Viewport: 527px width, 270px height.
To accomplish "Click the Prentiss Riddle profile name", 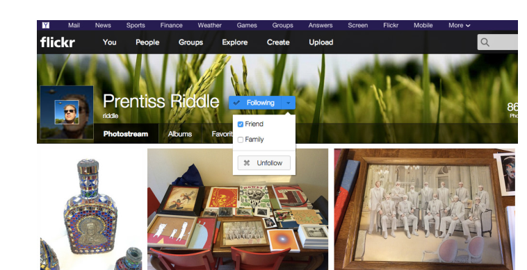I will [161, 101].
